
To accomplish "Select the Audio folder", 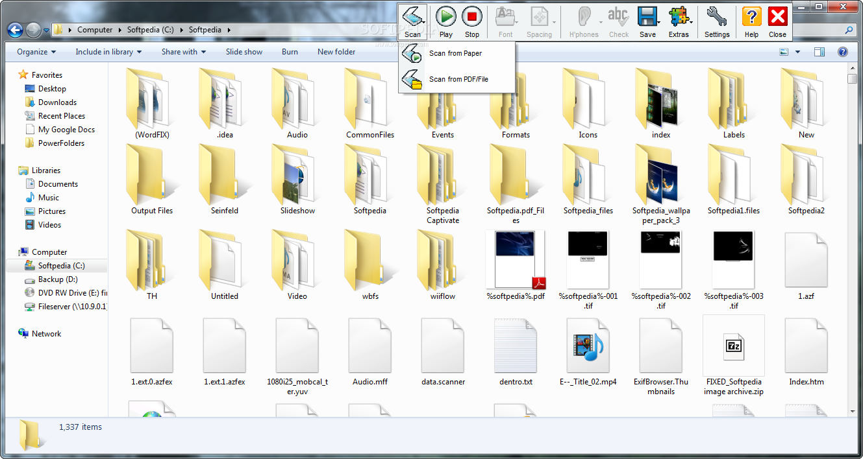I will click(297, 104).
